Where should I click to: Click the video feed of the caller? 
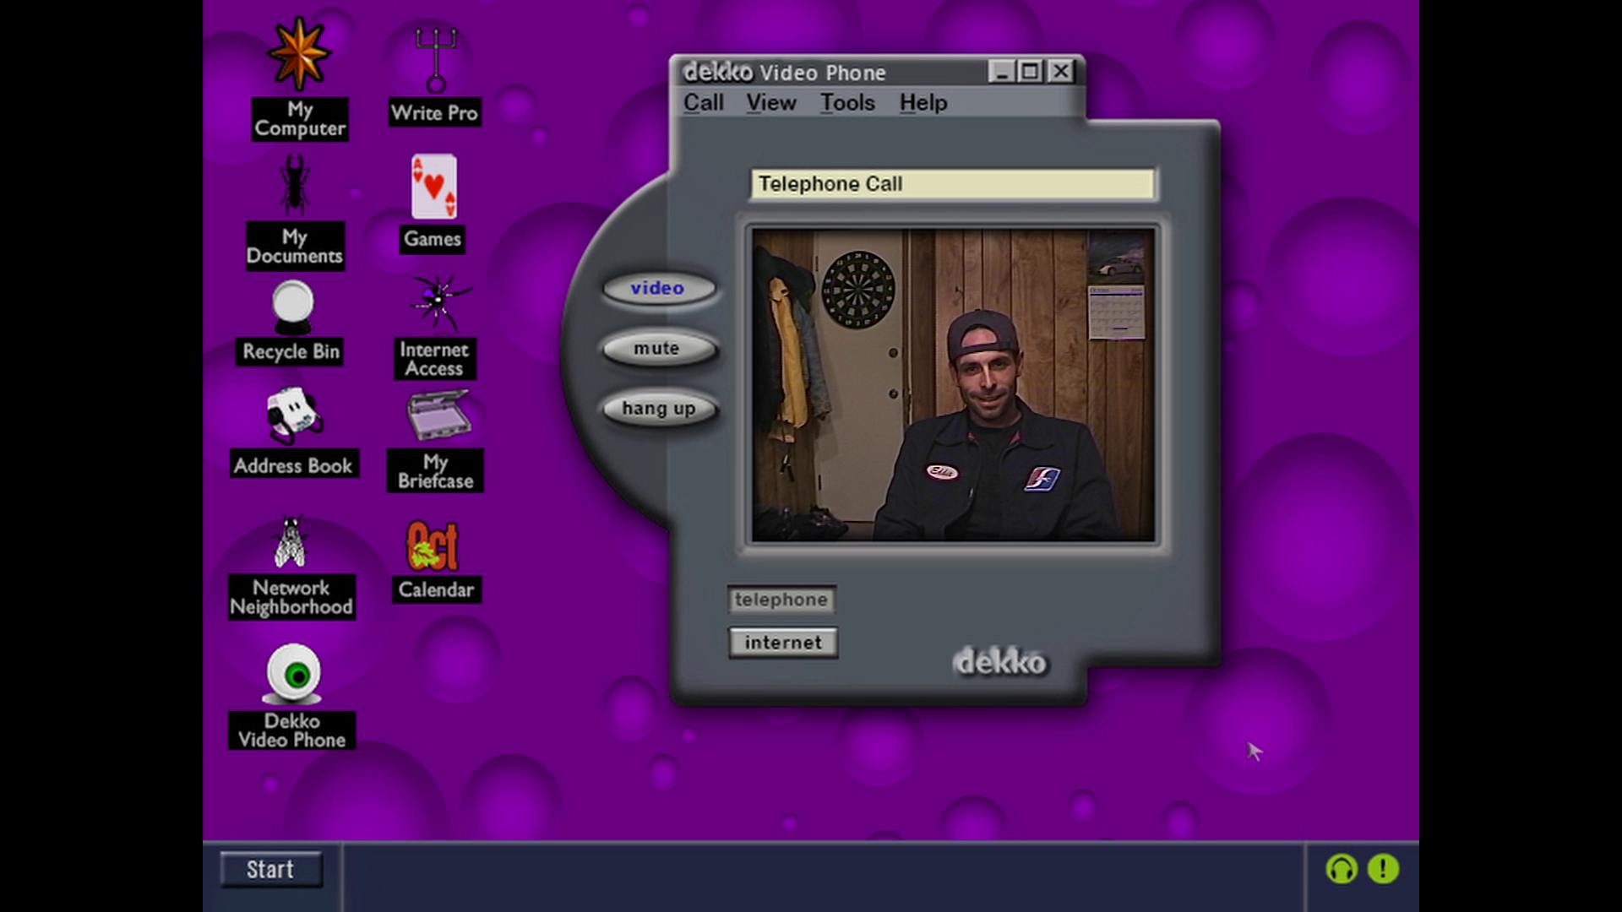click(x=953, y=385)
